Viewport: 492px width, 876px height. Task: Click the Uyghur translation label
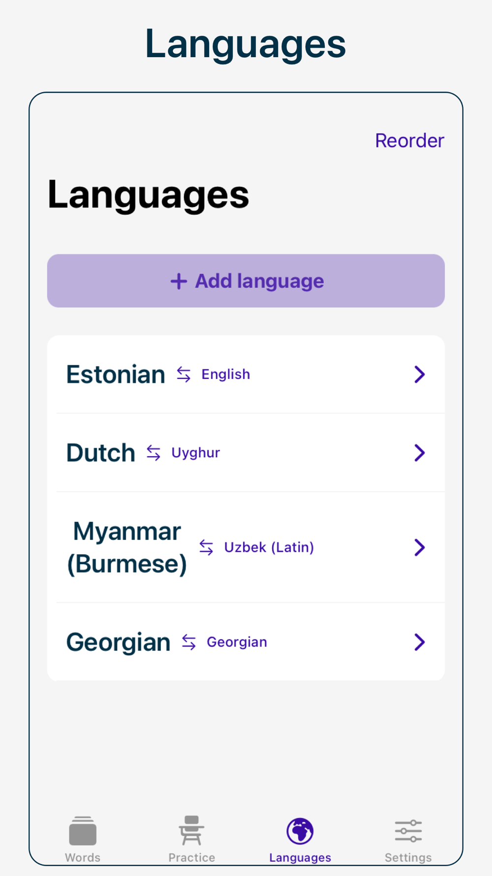pyautogui.click(x=196, y=453)
